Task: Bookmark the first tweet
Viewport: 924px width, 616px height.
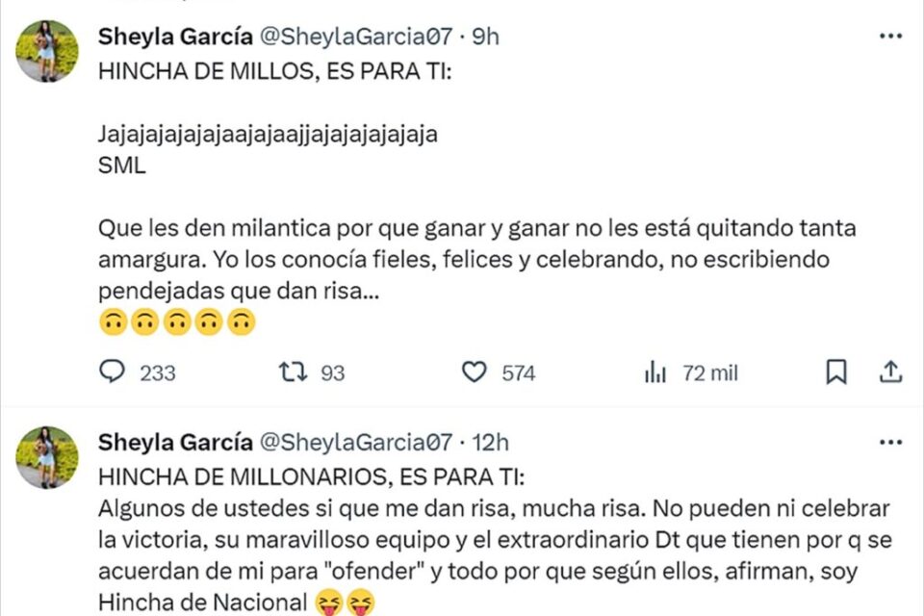Action: [836, 372]
